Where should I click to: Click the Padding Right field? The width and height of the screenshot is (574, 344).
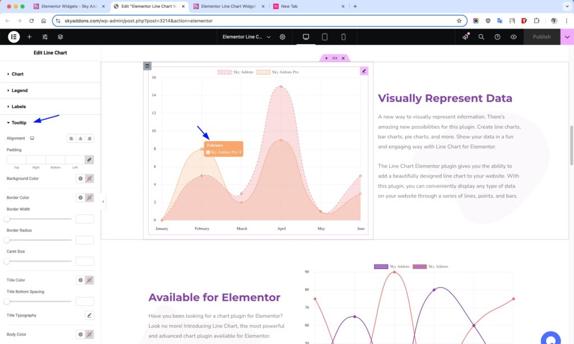coord(36,160)
